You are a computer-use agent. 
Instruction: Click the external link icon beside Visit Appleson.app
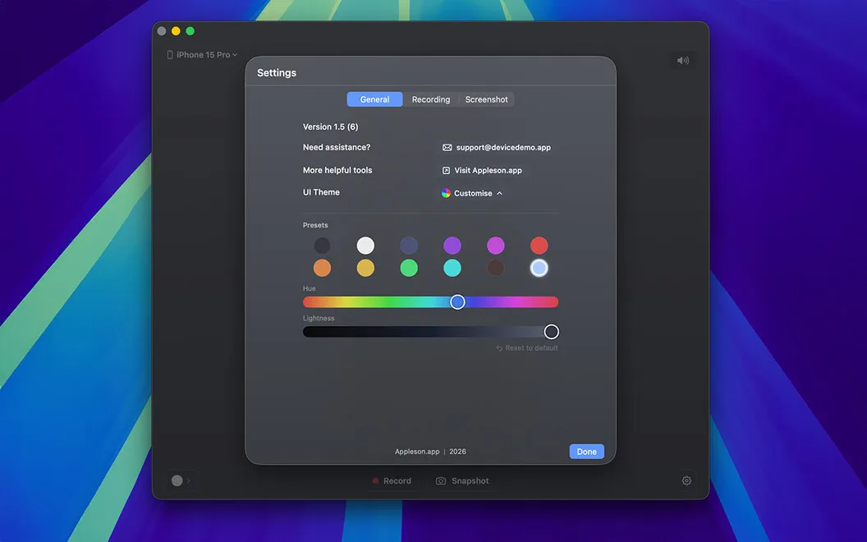pos(446,170)
